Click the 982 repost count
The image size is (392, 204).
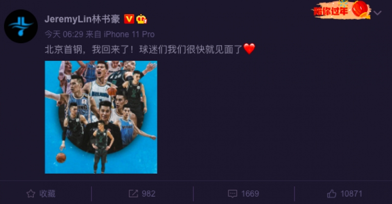148,194
